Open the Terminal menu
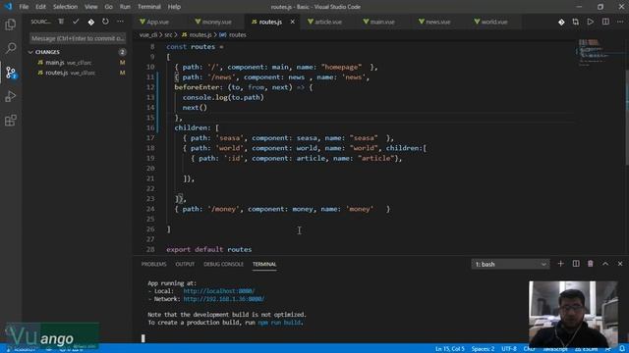The width and height of the screenshot is (629, 353). 149,7
